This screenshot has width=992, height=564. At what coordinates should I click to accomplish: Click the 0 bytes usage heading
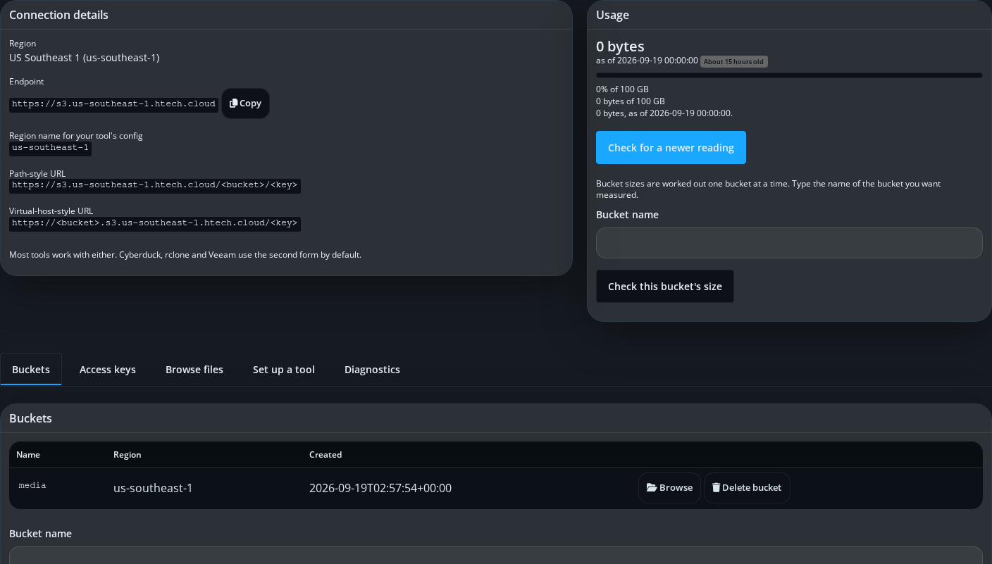[620, 46]
